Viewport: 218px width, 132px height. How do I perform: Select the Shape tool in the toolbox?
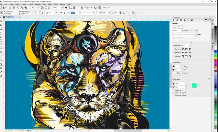tap(1, 21)
